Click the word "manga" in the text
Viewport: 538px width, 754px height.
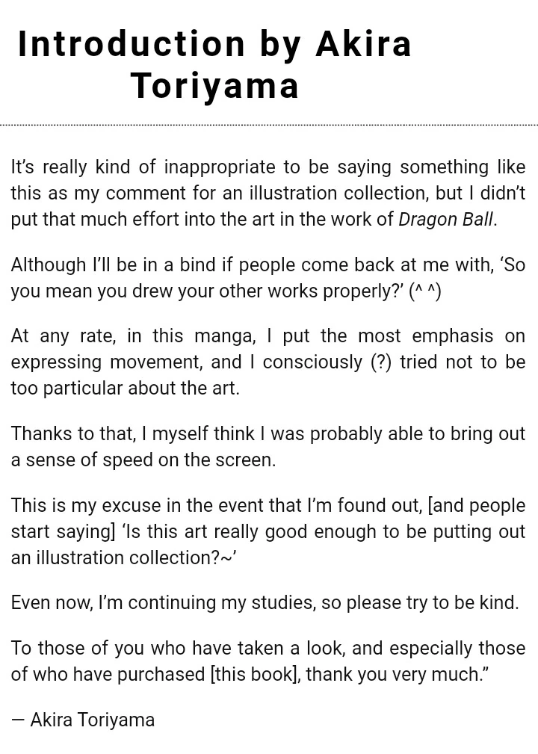coord(222,336)
